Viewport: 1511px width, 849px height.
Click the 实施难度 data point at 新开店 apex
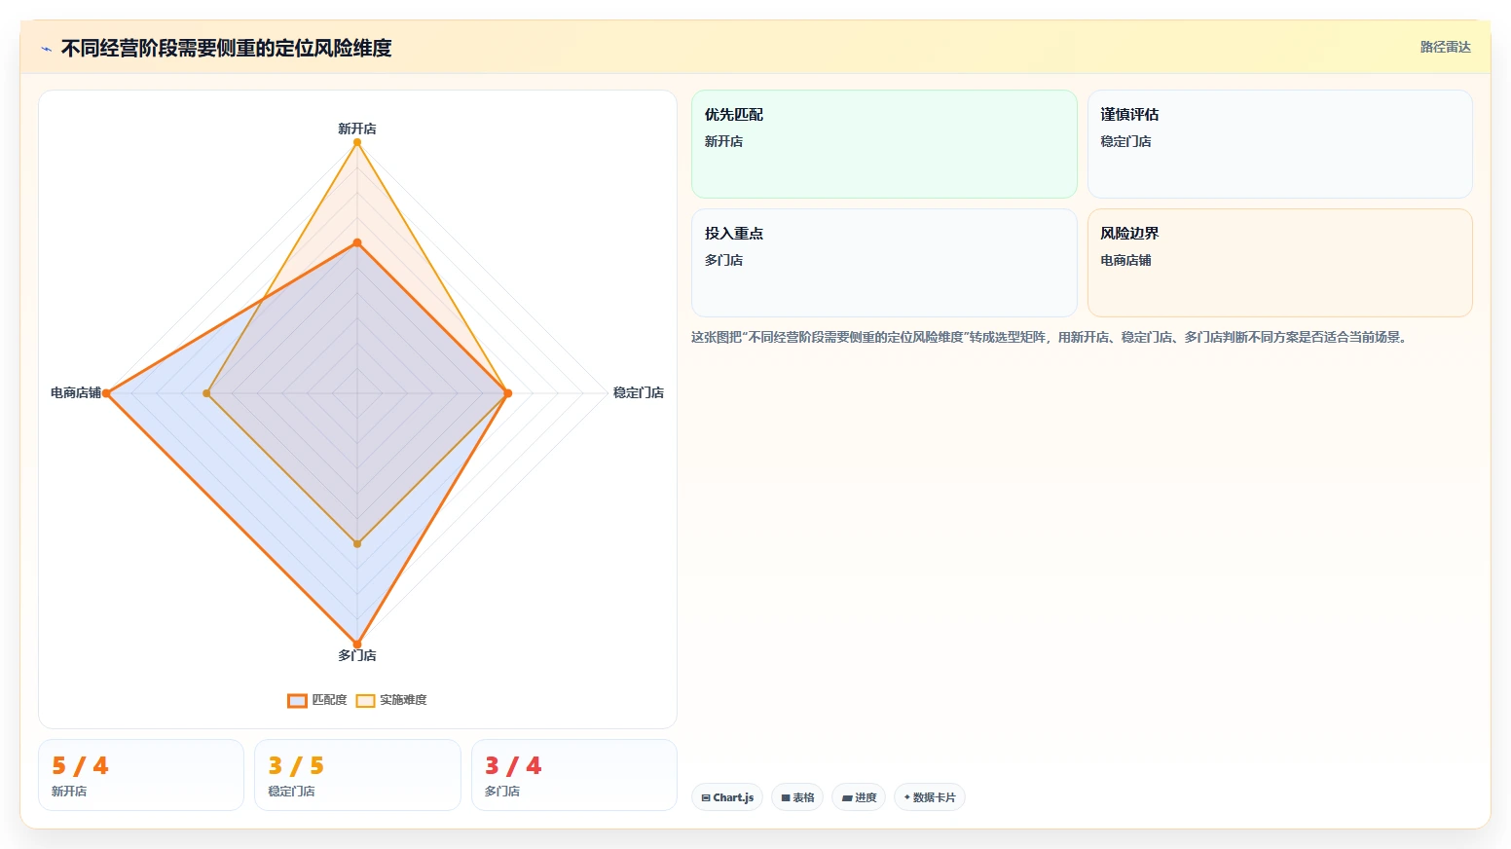357,142
